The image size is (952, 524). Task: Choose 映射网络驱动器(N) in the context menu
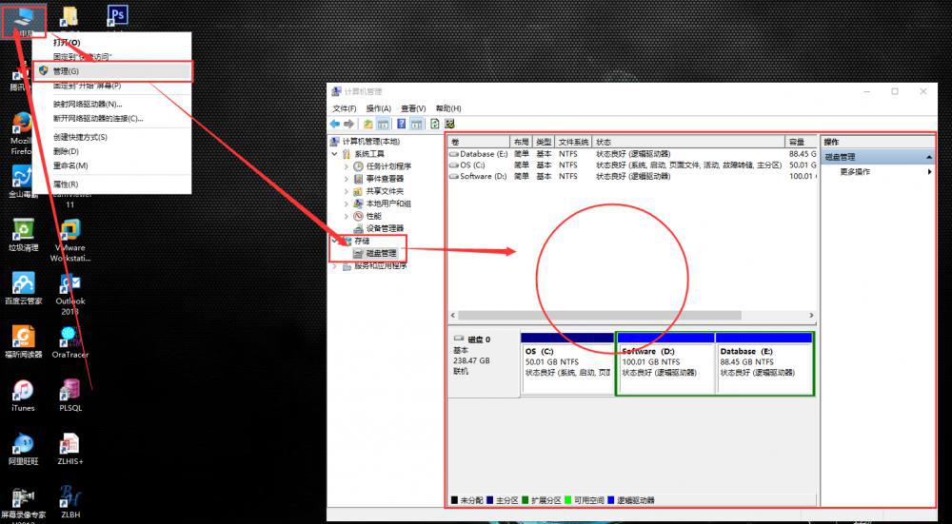click(111, 105)
